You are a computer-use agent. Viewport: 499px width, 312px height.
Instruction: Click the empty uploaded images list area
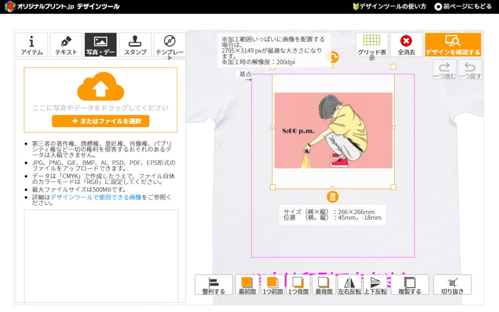(x=101, y=256)
